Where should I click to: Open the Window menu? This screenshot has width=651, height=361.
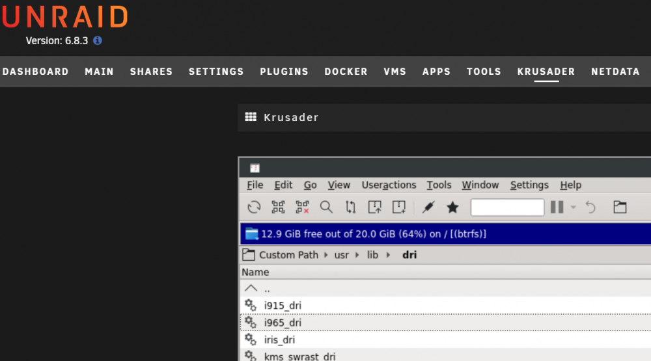click(x=480, y=185)
